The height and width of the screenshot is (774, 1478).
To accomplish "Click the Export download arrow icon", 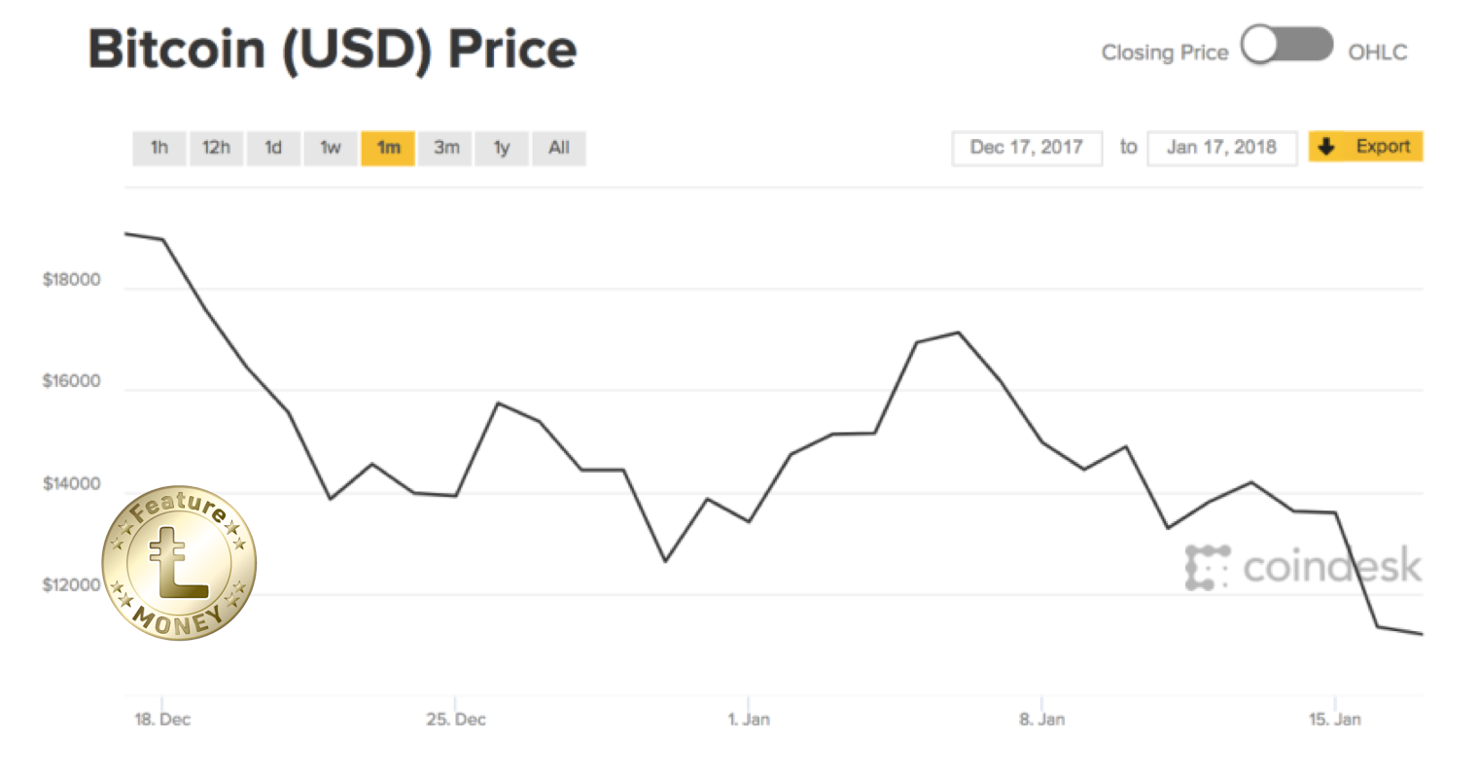I will 1326,147.
